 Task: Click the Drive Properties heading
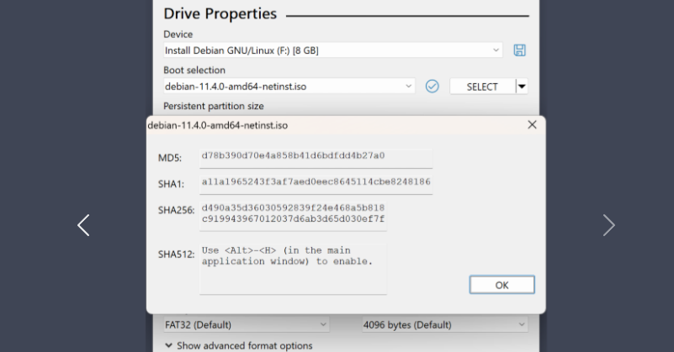click(x=220, y=13)
